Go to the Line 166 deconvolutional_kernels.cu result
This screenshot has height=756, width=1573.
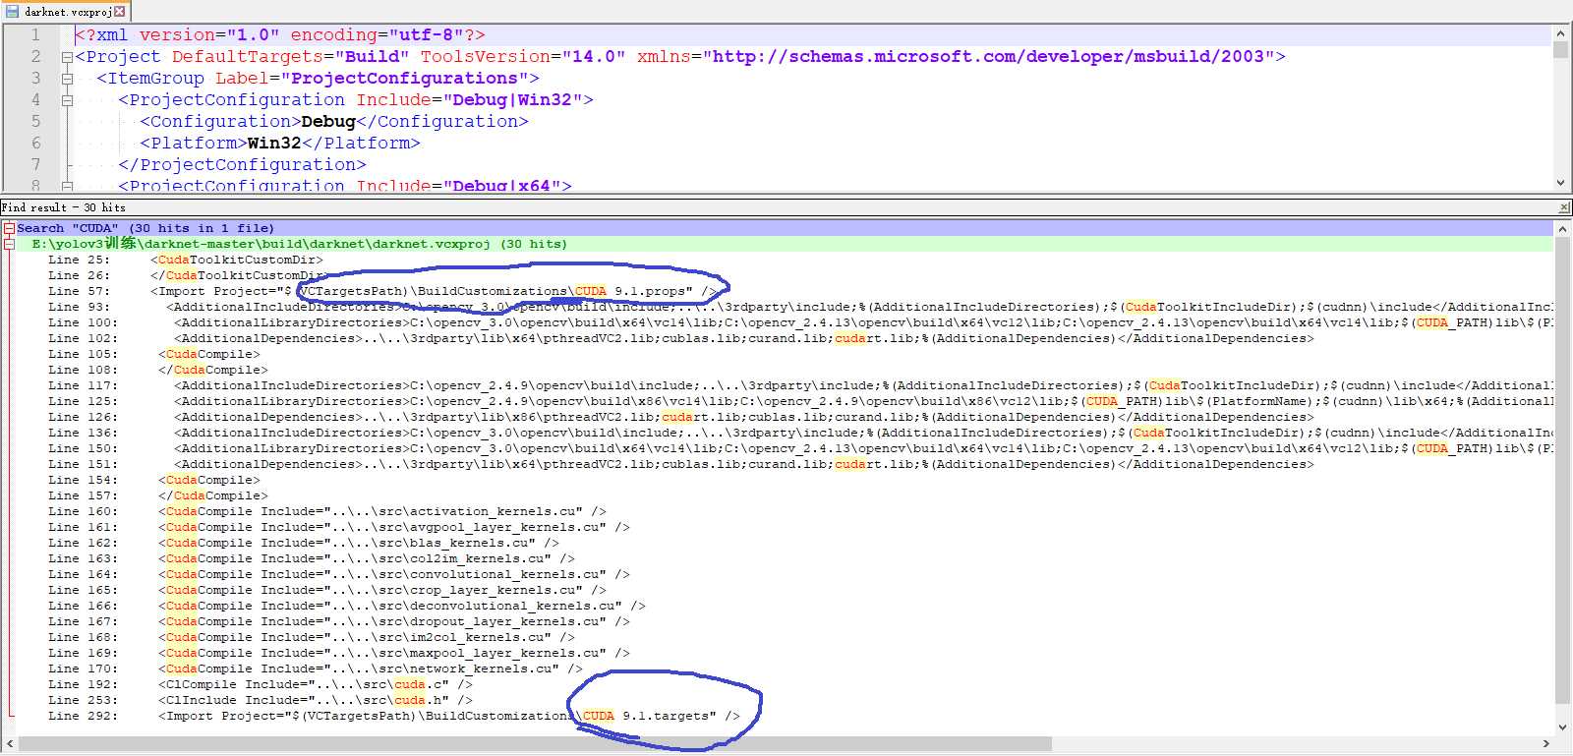(346, 606)
